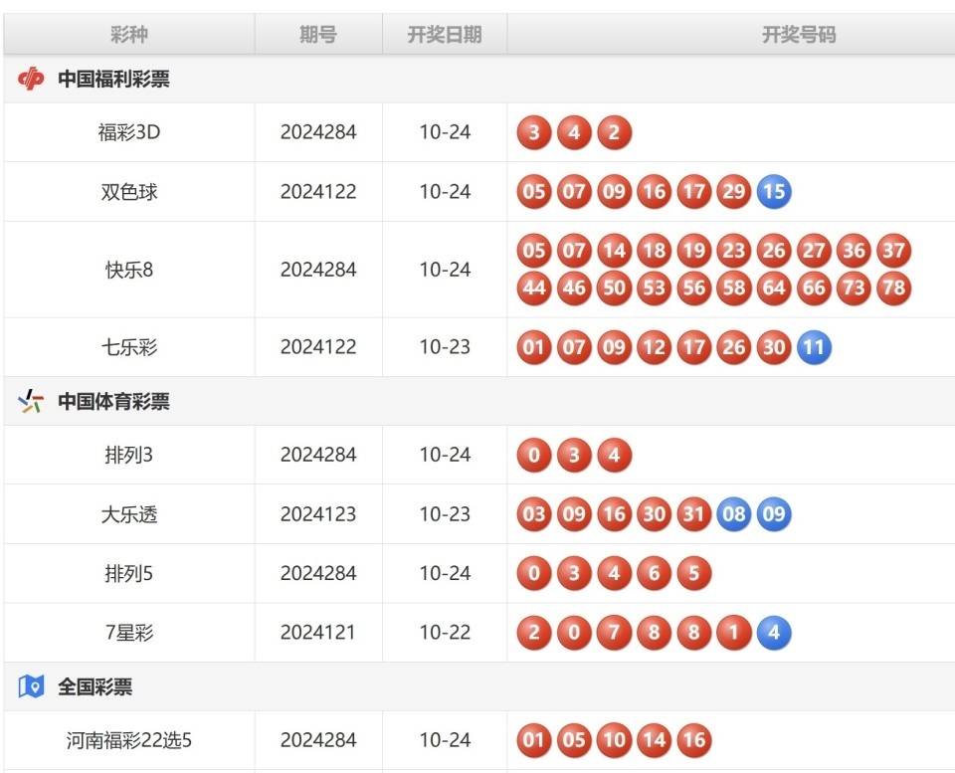
Task: Select the 中国体育彩票 section heading
Action: [x=113, y=402]
